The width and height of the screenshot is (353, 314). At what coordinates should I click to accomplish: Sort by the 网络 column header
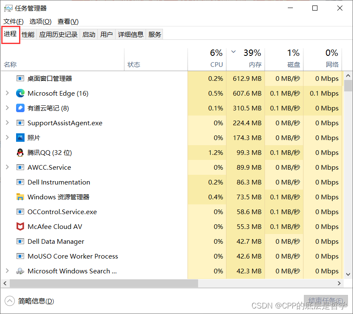tap(323, 60)
